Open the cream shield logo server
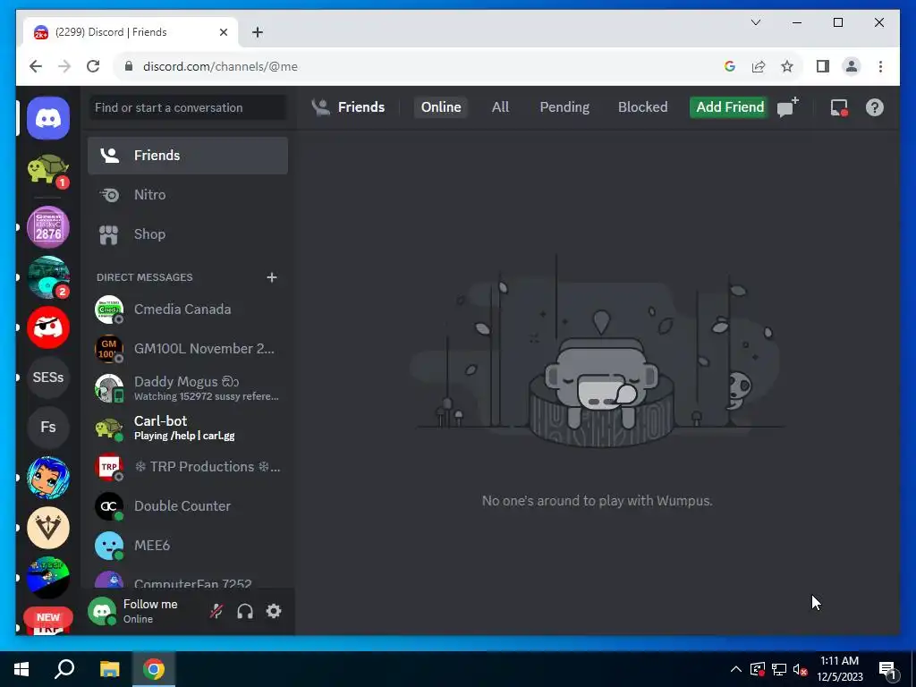The image size is (916, 687). pos(48,528)
